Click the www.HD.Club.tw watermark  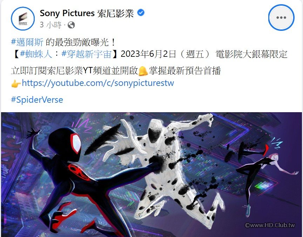pyautogui.click(x=270, y=225)
